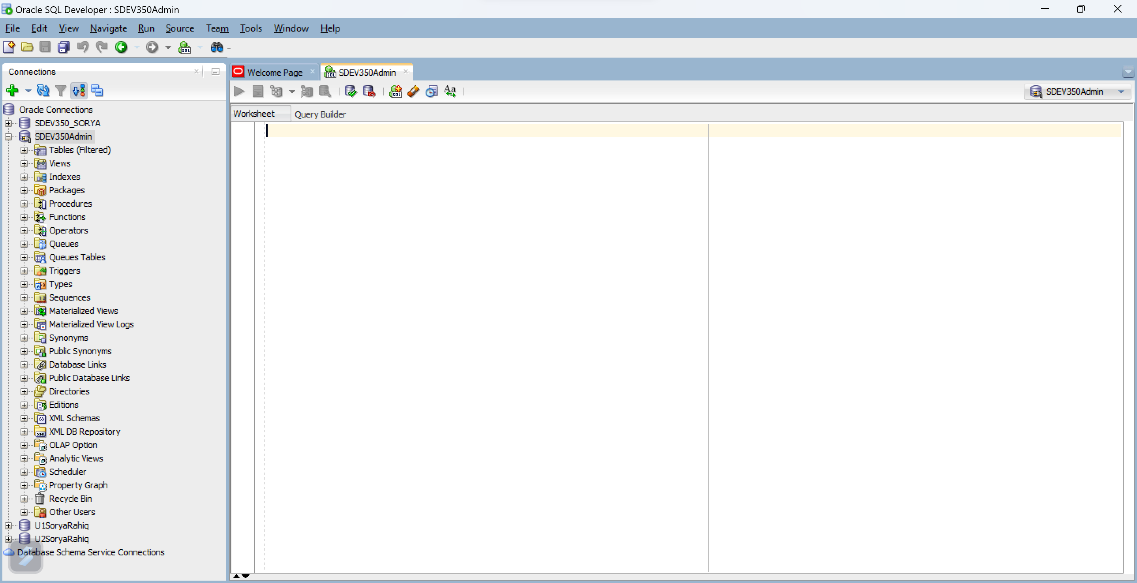Screen dimensions: 1137x583
Task: Refresh the Connections tree
Action: pos(43,91)
